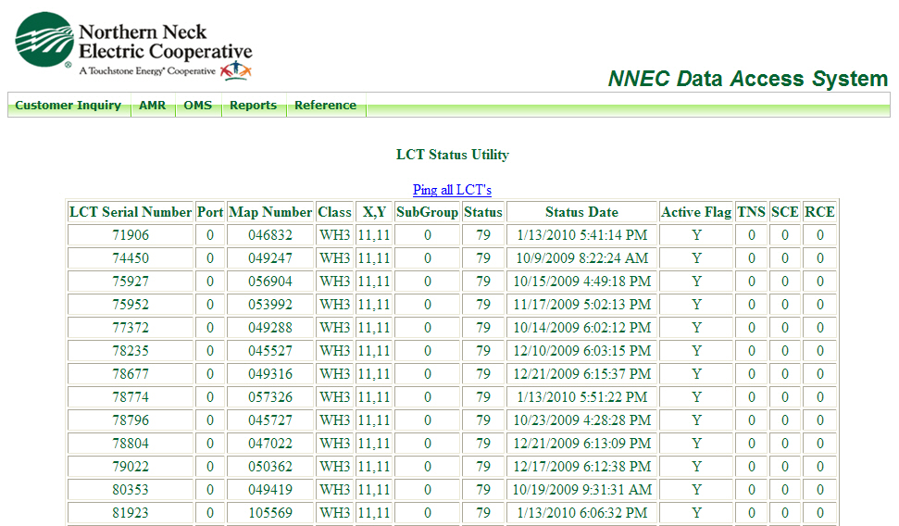This screenshot has width=899, height=526.
Task: Open the Reports menu
Action: point(253,106)
